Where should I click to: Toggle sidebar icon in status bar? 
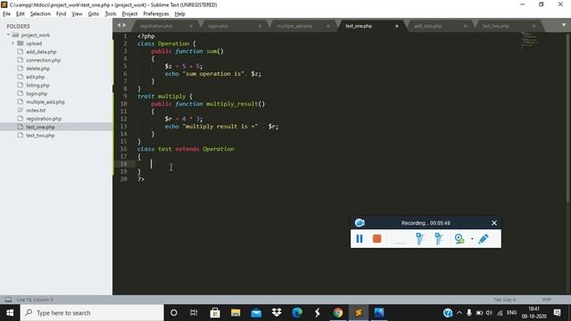[x=8, y=300]
